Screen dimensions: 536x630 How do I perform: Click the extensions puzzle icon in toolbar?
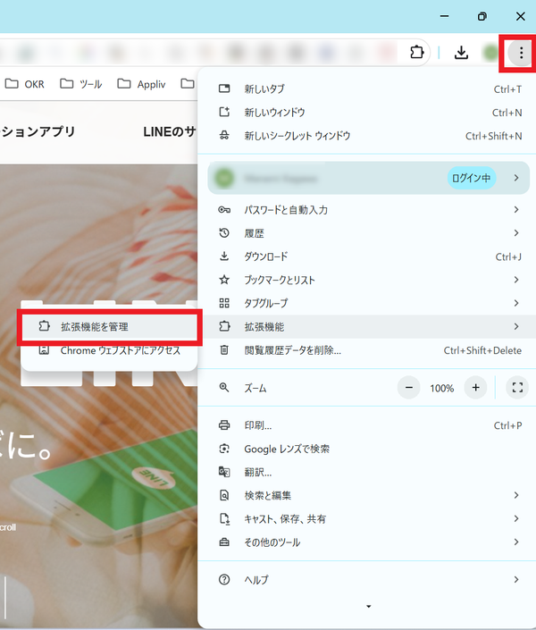[x=416, y=52]
